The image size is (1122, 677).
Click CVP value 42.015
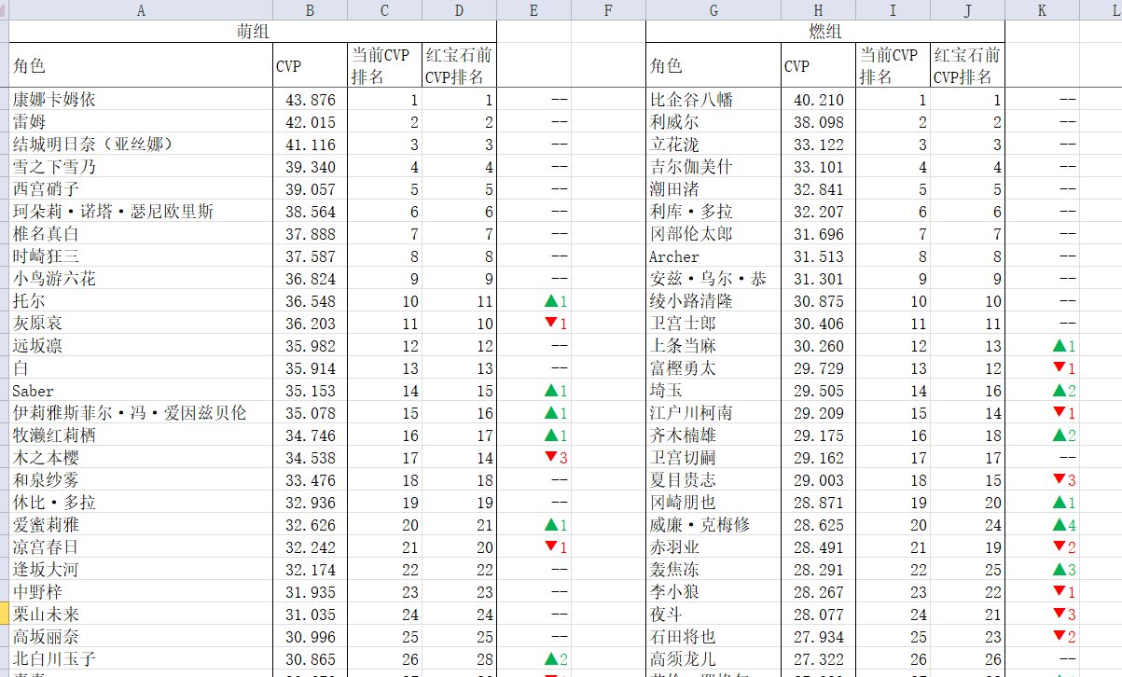[310, 121]
